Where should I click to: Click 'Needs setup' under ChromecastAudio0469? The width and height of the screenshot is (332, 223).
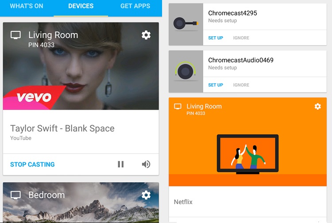[x=223, y=68]
